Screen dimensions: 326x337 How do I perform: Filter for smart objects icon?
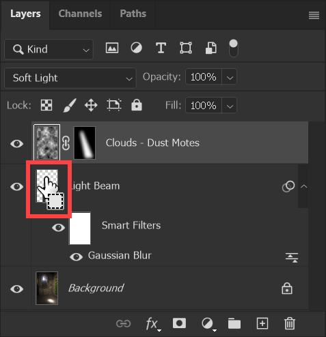pos(211,48)
